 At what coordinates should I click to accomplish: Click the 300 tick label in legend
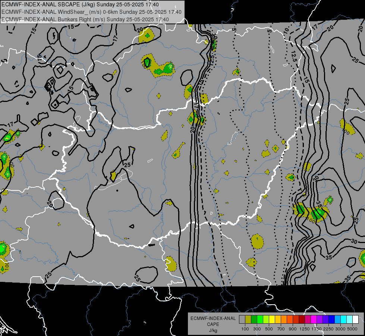pos(257,329)
